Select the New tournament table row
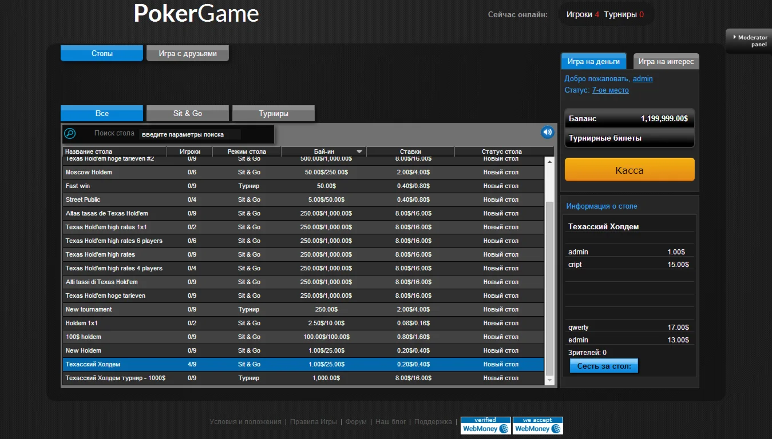Screen dimensions: 772x439 (303, 309)
